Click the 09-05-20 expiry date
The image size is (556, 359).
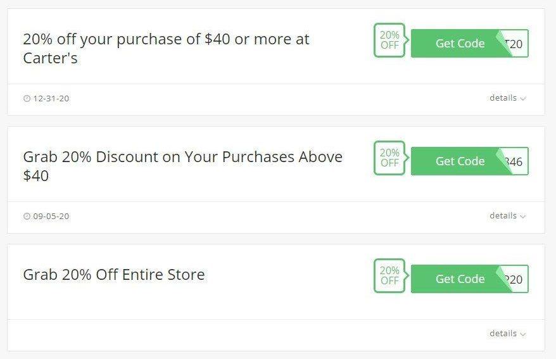(x=51, y=216)
